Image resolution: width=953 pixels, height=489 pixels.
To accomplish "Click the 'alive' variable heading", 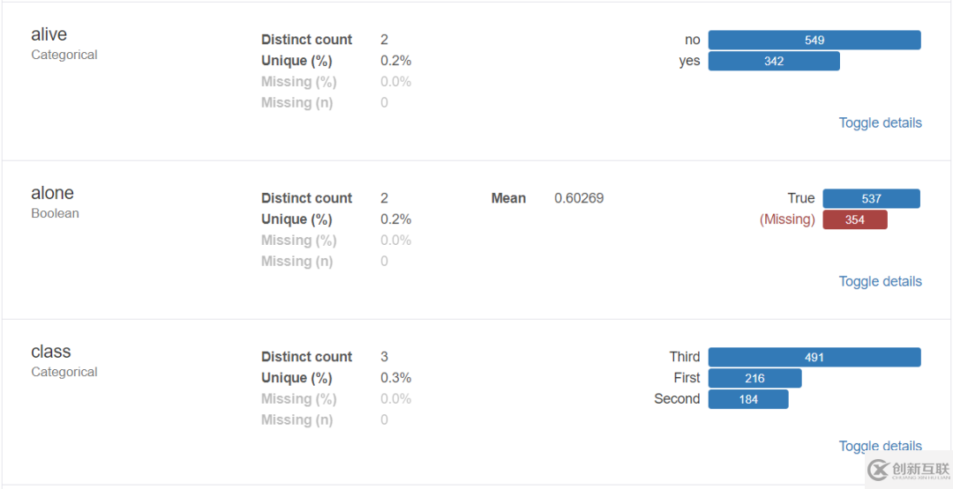I will point(49,35).
